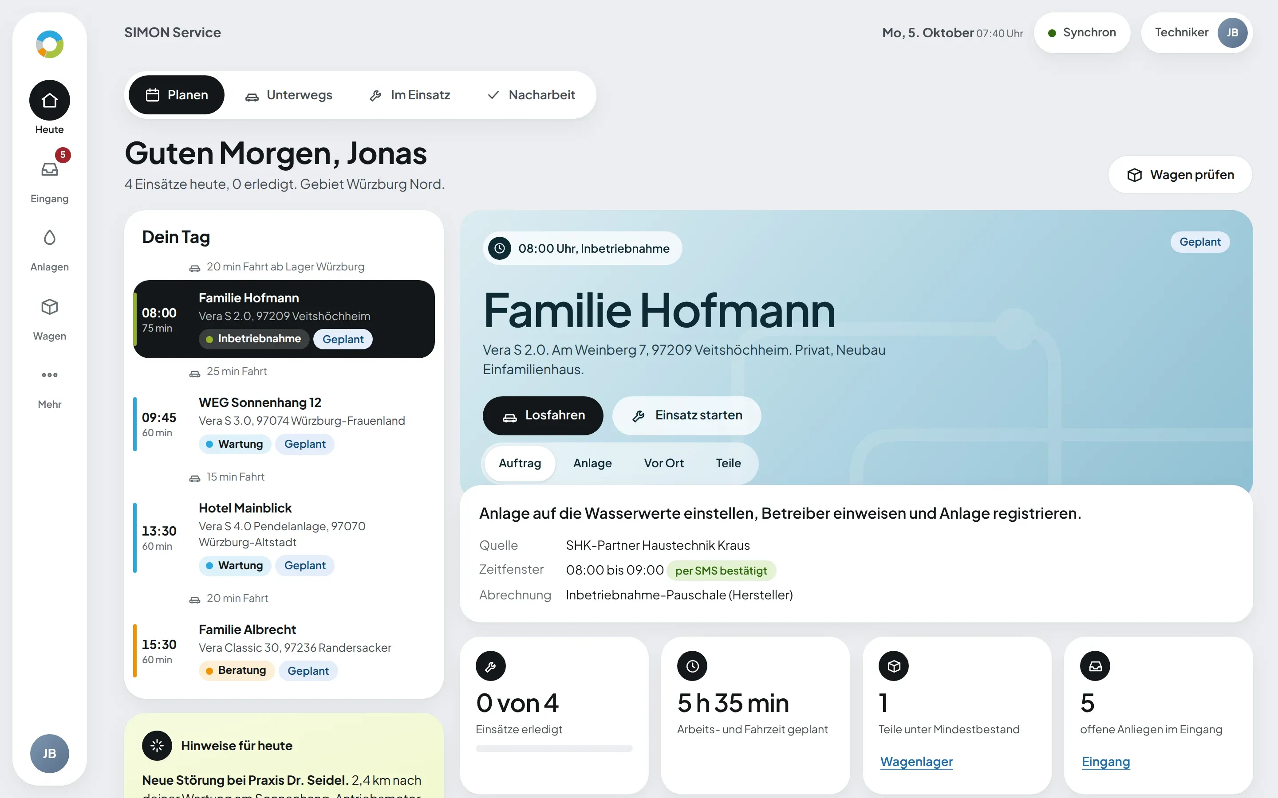Click the per SMS bestätigt badge
The image size is (1278, 798).
click(x=721, y=571)
